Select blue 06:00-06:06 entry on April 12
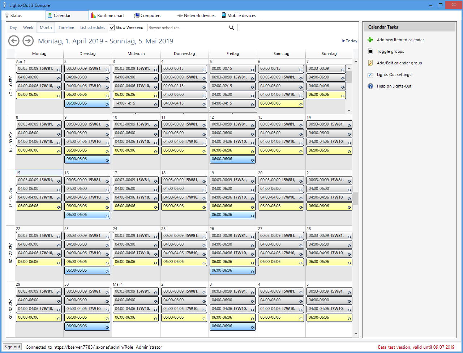Viewport: 463px width, 353px height. click(x=232, y=159)
